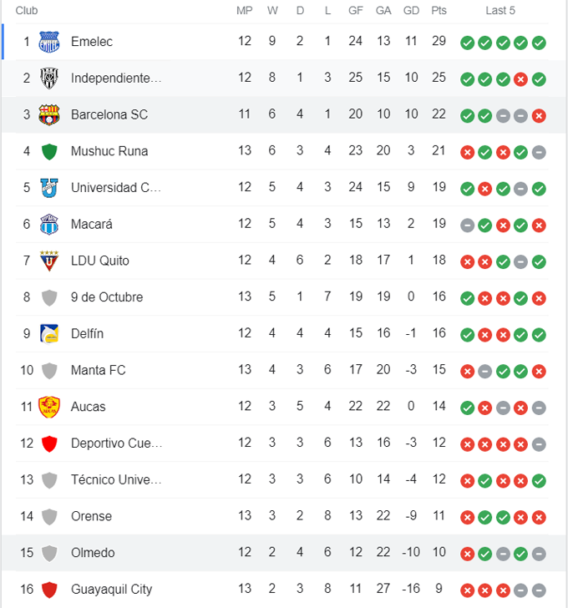The height and width of the screenshot is (608, 568).
Task: Click the Independiente club crest icon
Action: point(49,79)
